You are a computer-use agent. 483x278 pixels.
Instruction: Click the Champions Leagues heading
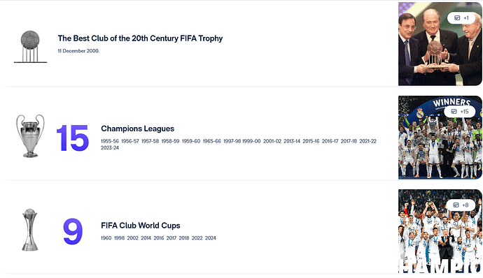tap(137, 129)
